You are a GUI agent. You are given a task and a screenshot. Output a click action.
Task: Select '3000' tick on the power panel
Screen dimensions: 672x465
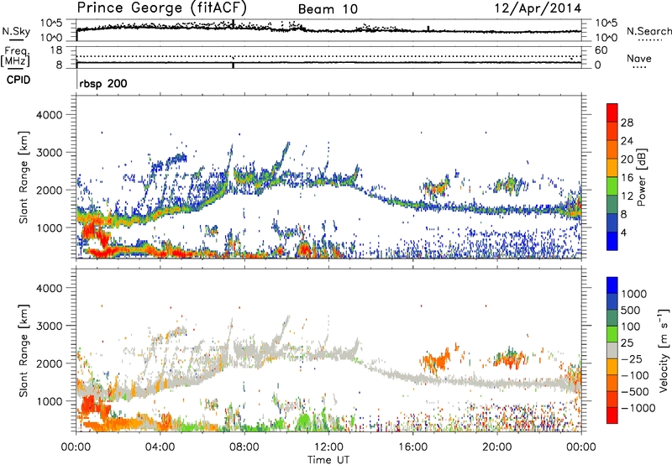click(50, 153)
